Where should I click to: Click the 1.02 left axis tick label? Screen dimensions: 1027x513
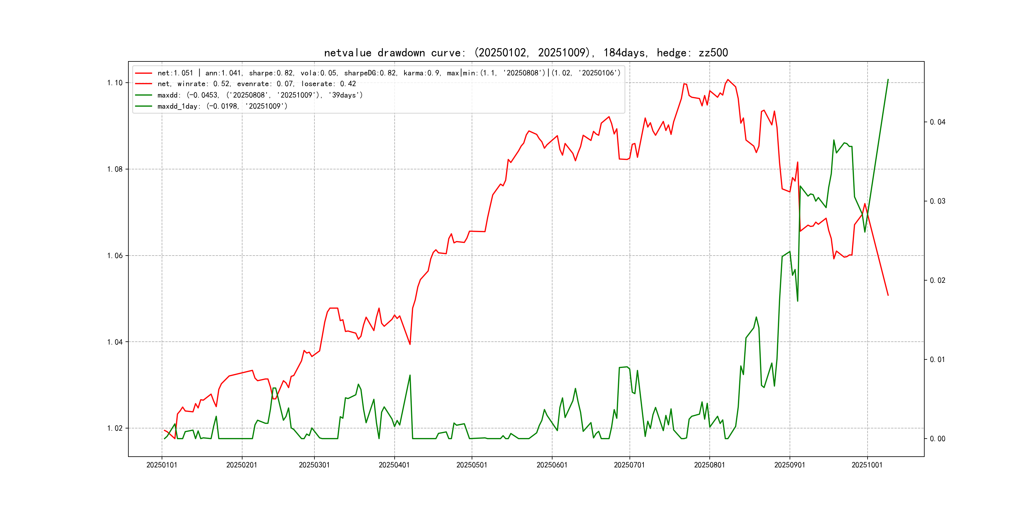(115, 428)
